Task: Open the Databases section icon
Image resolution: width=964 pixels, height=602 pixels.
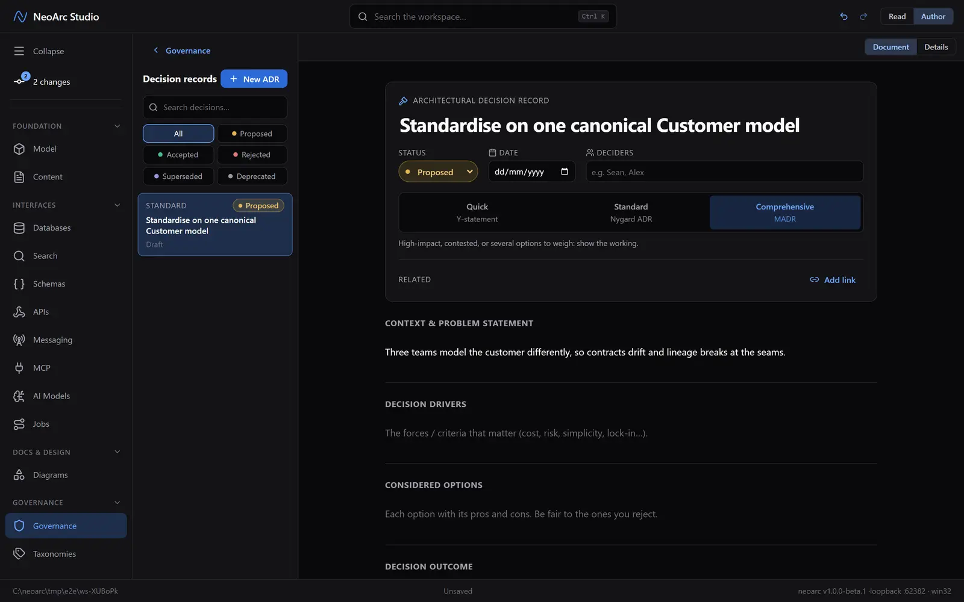Action: pyautogui.click(x=19, y=228)
